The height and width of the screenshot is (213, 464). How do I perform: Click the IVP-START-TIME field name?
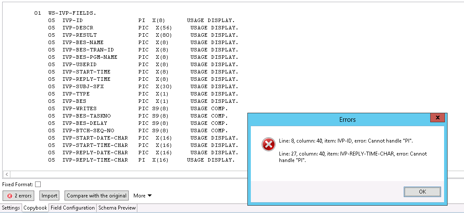[86, 72]
